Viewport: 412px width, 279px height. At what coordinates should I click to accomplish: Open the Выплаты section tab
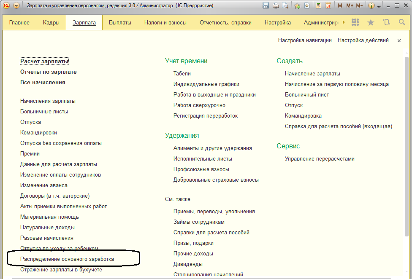120,22
